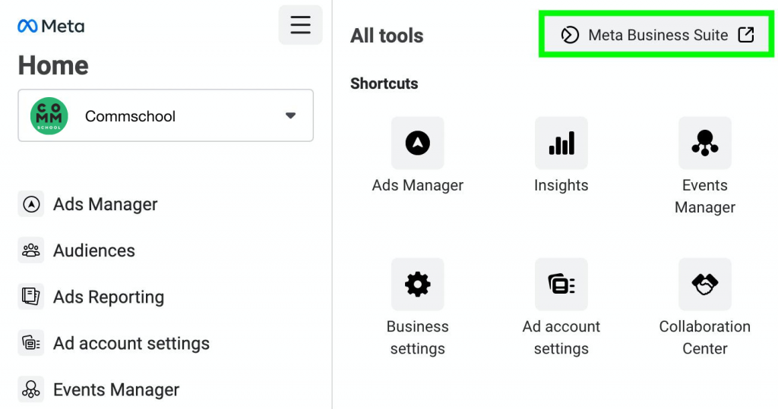Click Ads Manager shortcut tile icon
778x409 pixels.
(418, 143)
